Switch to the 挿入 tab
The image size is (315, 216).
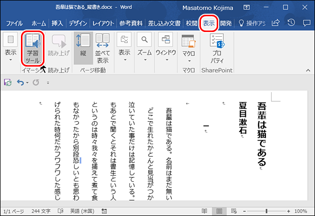click(57, 24)
